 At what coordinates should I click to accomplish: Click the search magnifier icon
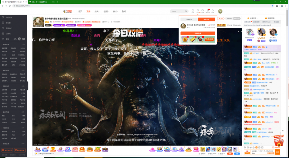186,11
